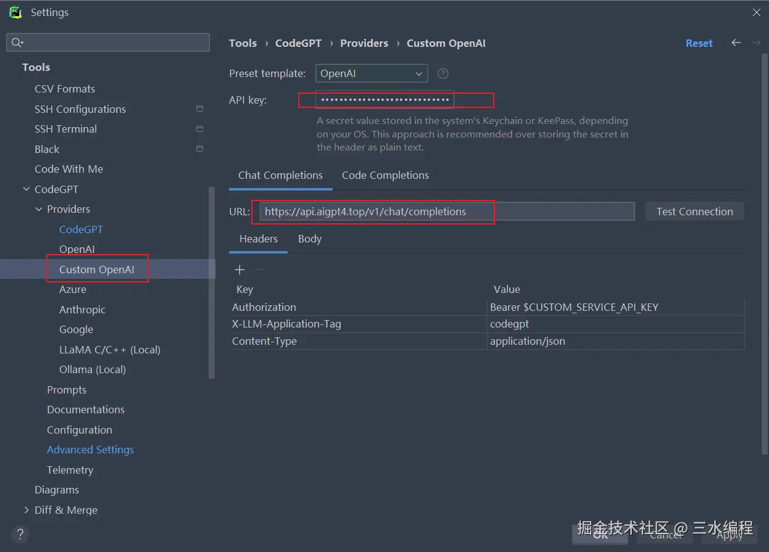
Task: Click the OK button
Action: (600, 534)
